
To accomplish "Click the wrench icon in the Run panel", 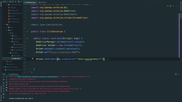I will 4,80.
